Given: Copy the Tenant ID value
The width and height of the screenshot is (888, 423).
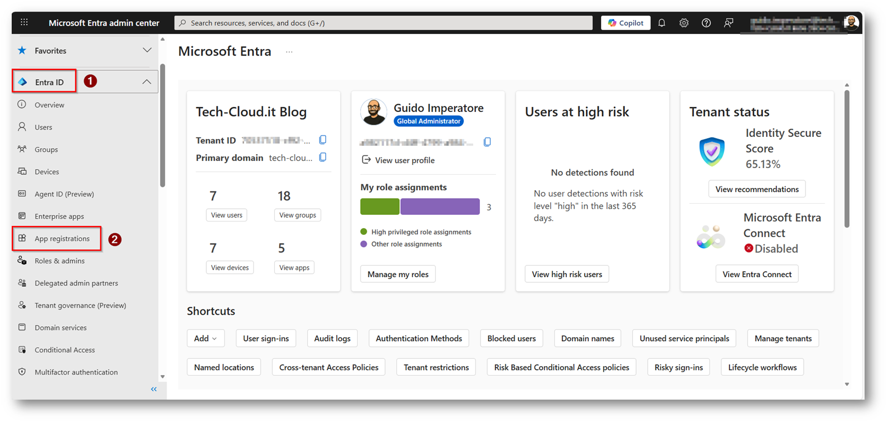Looking at the screenshot, I should (x=323, y=140).
